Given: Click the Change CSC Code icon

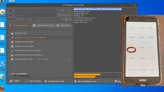Looking at the screenshot, I should 12,59.
